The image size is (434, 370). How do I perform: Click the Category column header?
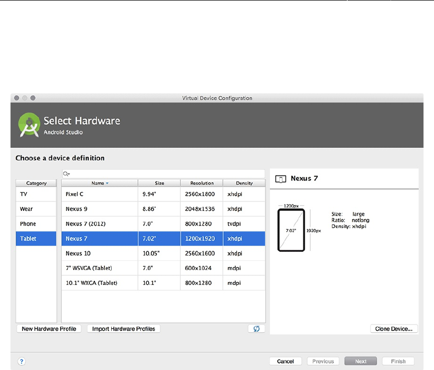(36, 183)
